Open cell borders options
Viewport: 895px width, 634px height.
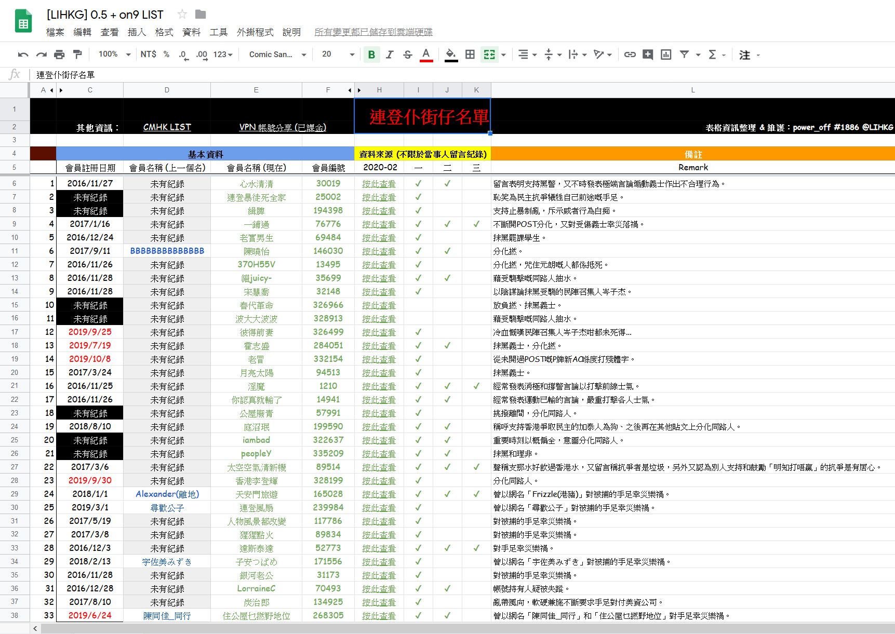point(470,55)
